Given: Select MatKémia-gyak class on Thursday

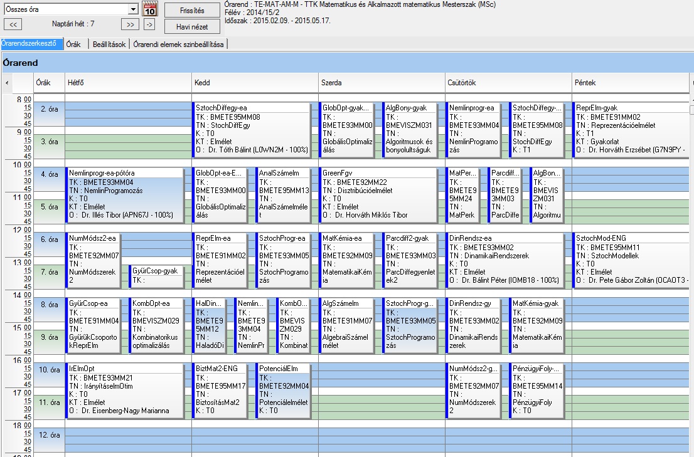Looking at the screenshot, I should click(x=537, y=326).
